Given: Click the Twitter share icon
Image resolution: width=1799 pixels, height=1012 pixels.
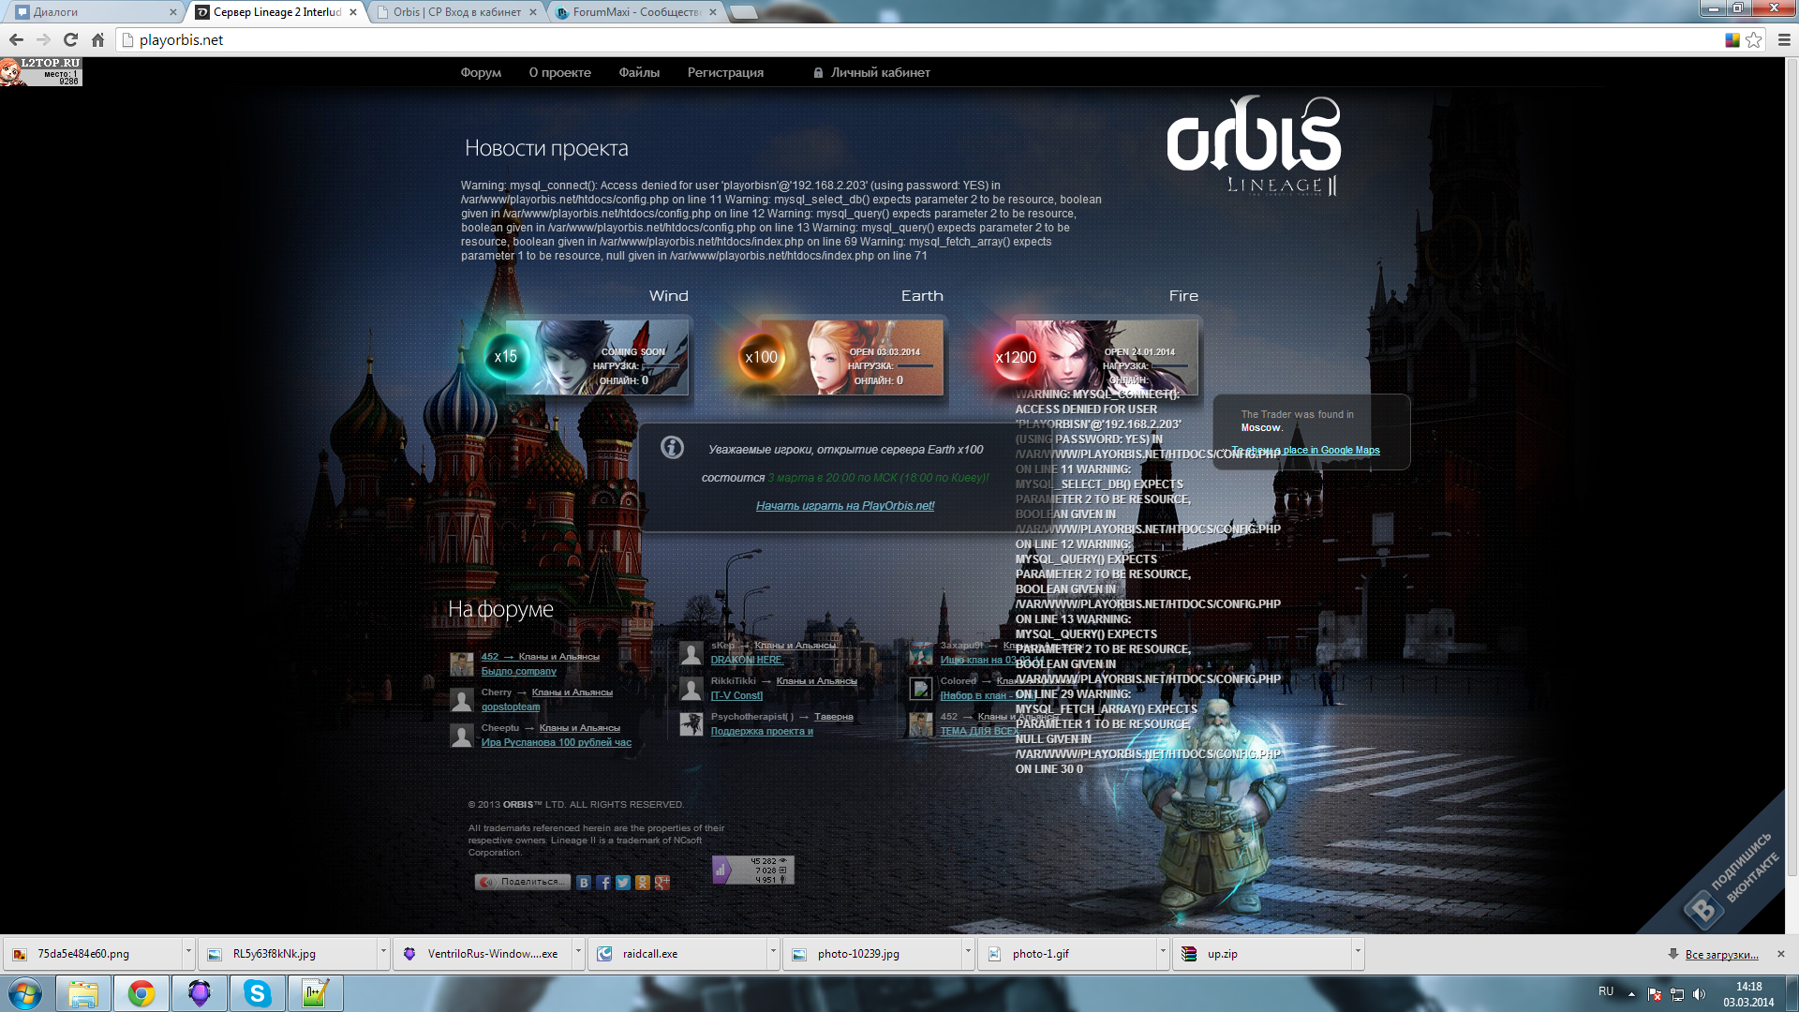Looking at the screenshot, I should click(623, 883).
